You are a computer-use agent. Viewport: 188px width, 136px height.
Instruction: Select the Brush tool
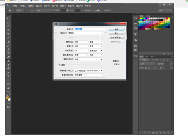coord(8,46)
